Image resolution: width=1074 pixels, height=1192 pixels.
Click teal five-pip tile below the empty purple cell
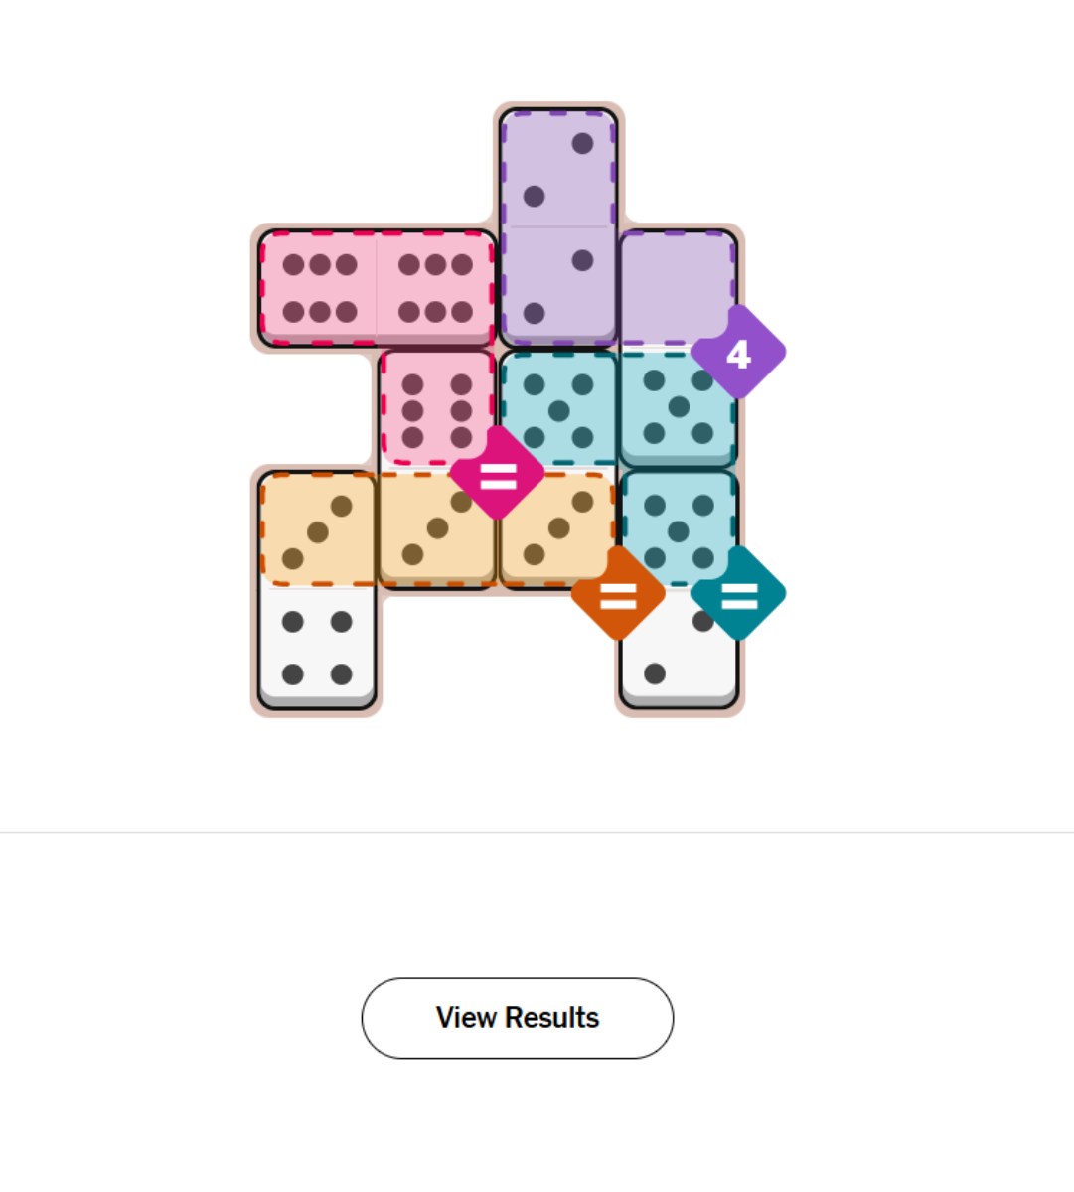[x=679, y=407]
